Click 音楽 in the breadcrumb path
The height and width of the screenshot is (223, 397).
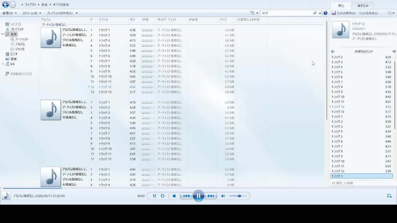[x=45, y=5]
